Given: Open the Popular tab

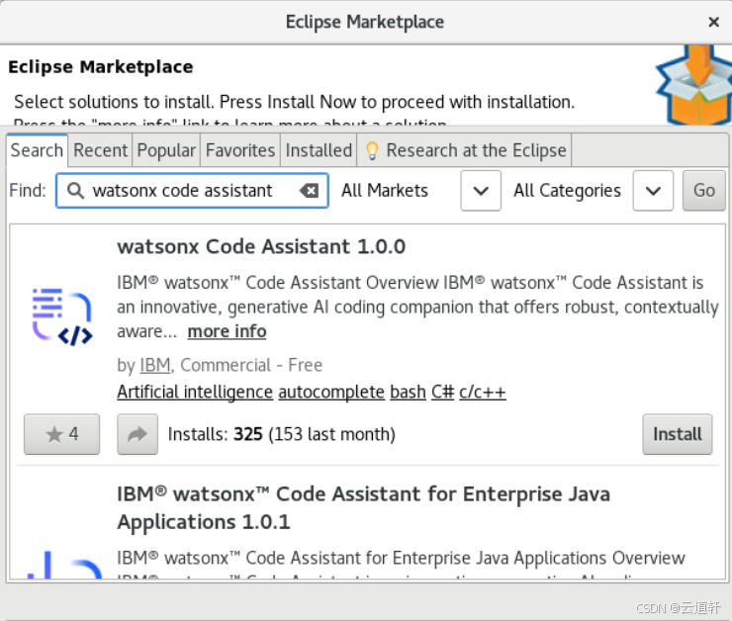Looking at the screenshot, I should click(166, 150).
